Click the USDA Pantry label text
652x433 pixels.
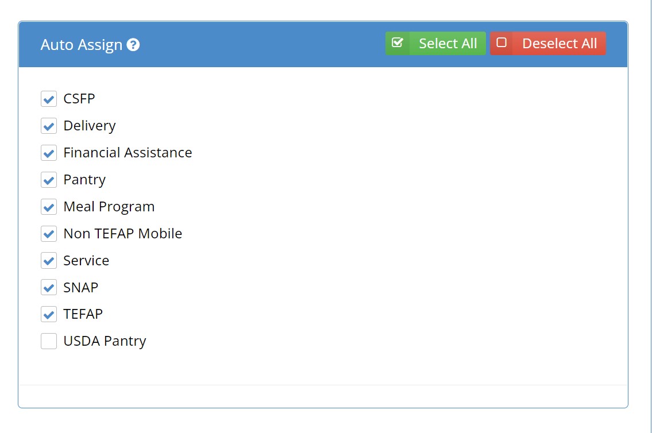105,341
